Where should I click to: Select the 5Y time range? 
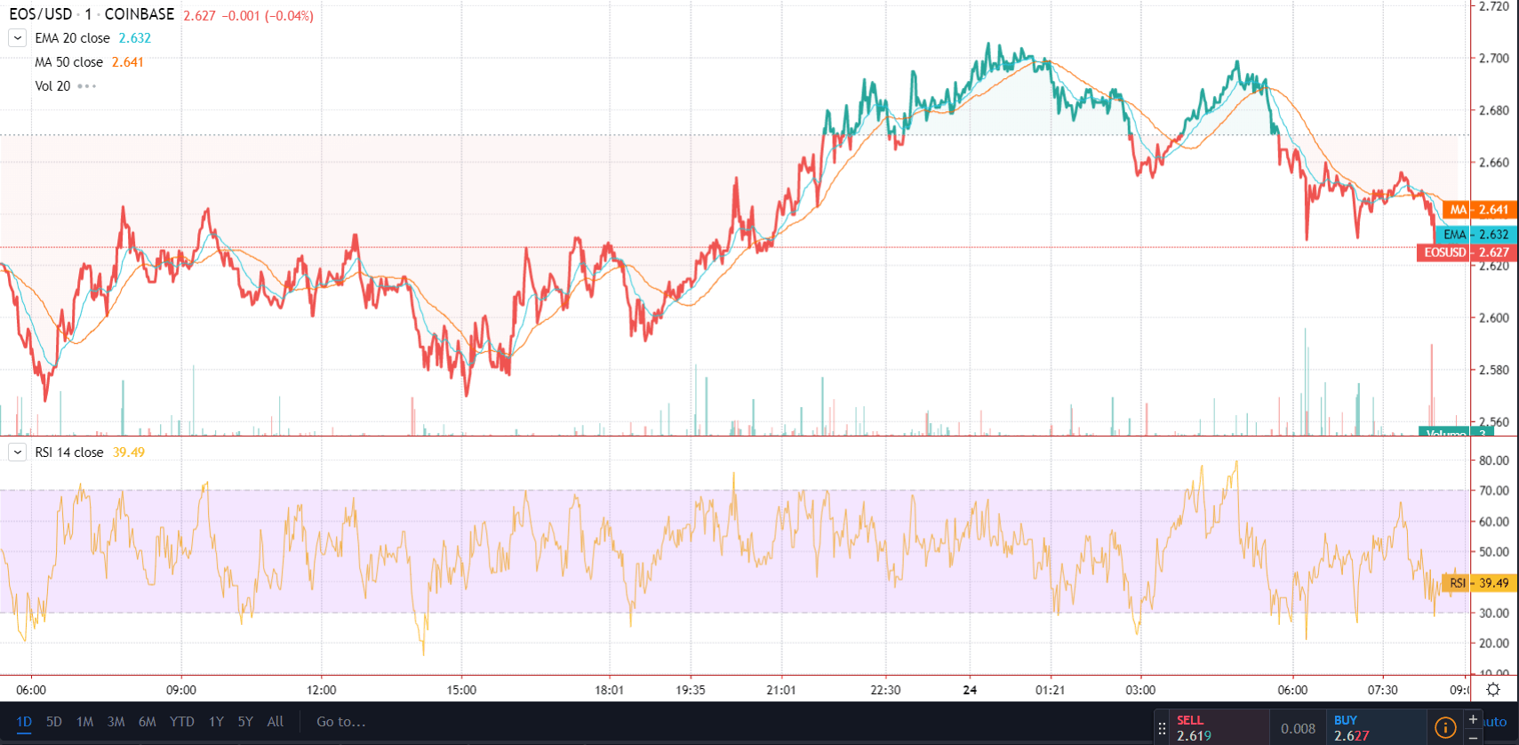coord(245,722)
